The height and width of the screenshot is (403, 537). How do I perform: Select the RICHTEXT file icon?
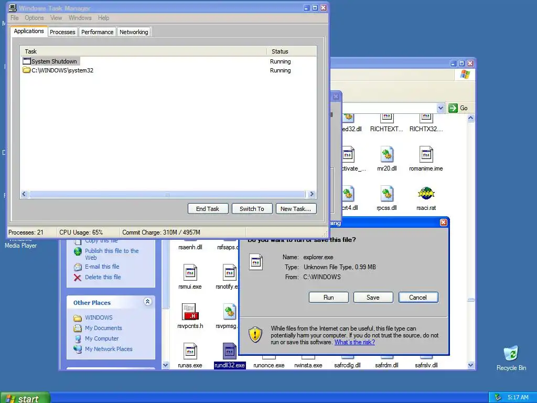click(x=386, y=118)
